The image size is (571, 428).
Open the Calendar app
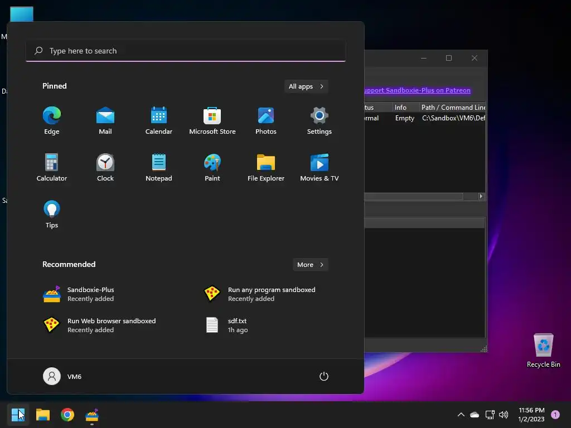coord(159,120)
